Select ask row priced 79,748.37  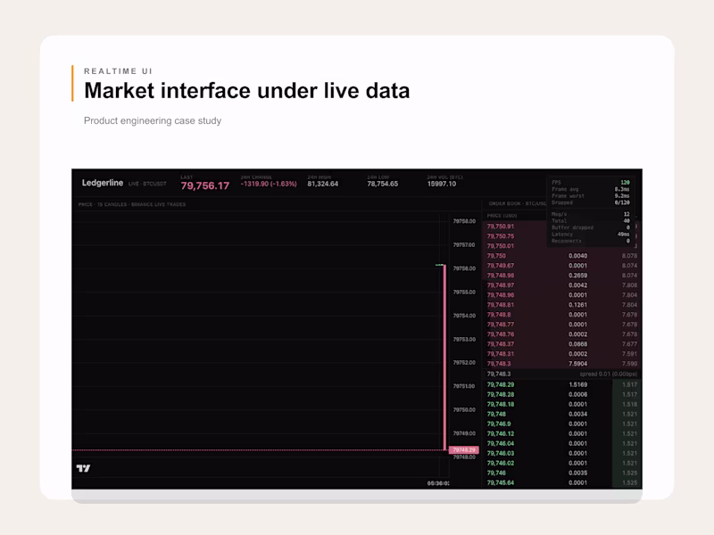562,344
